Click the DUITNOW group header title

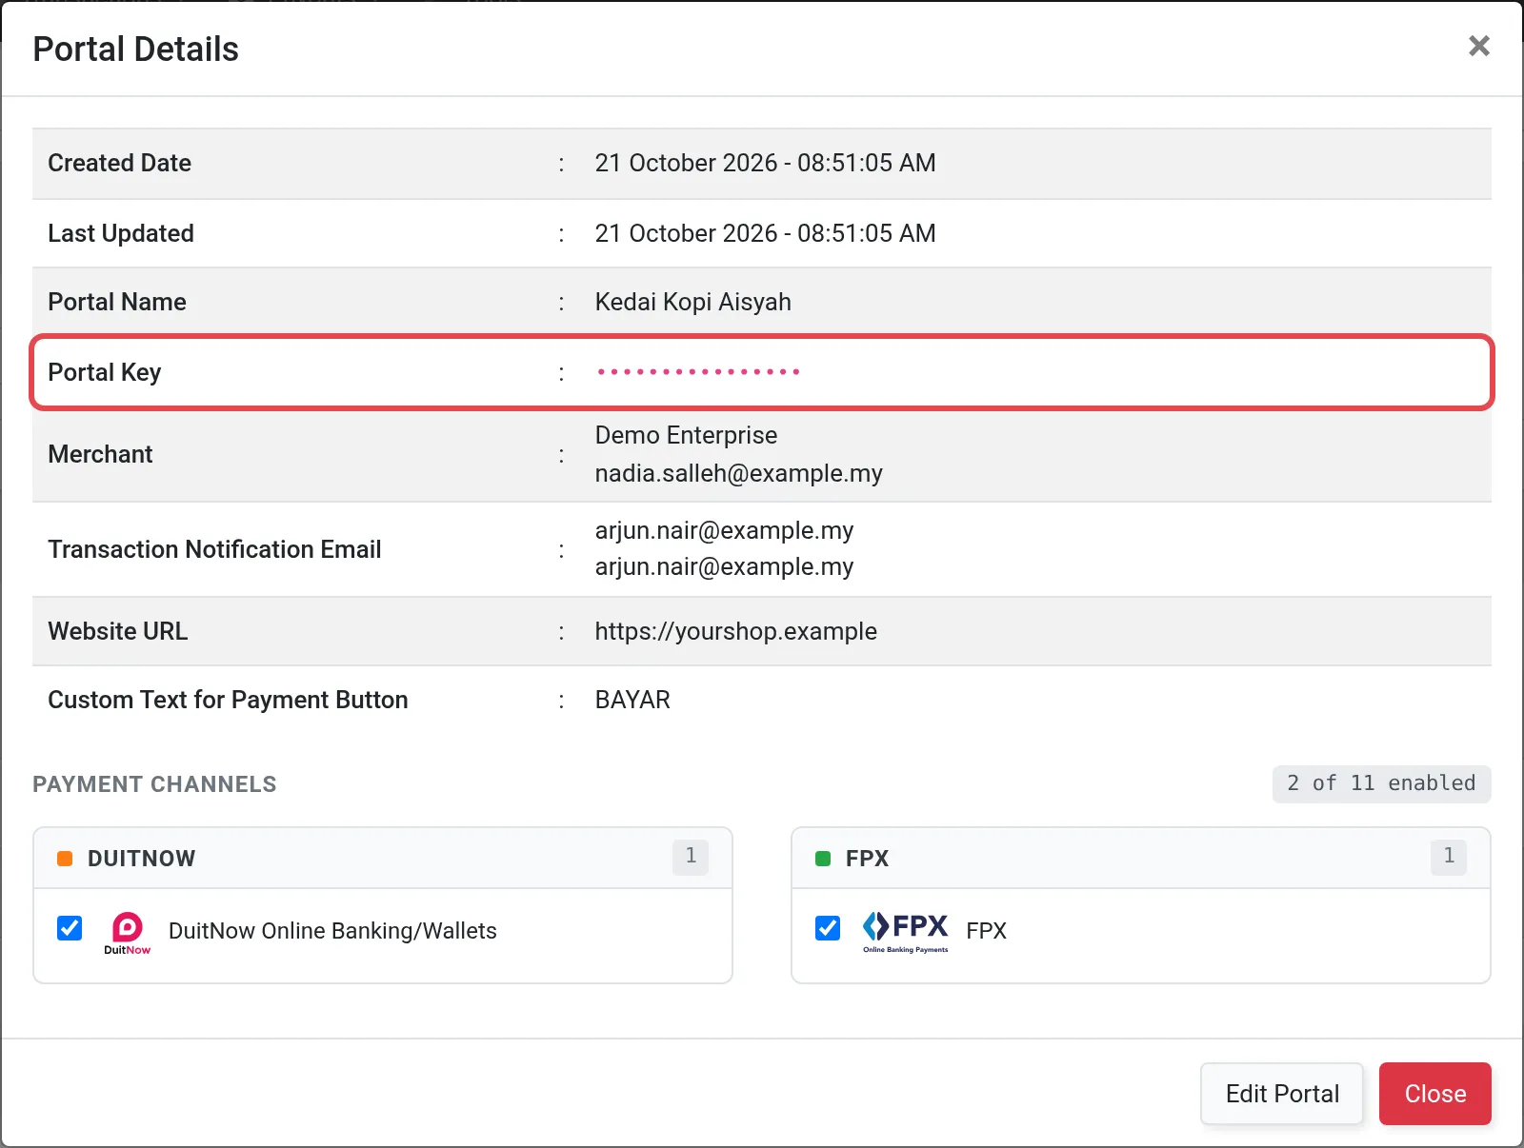click(141, 859)
